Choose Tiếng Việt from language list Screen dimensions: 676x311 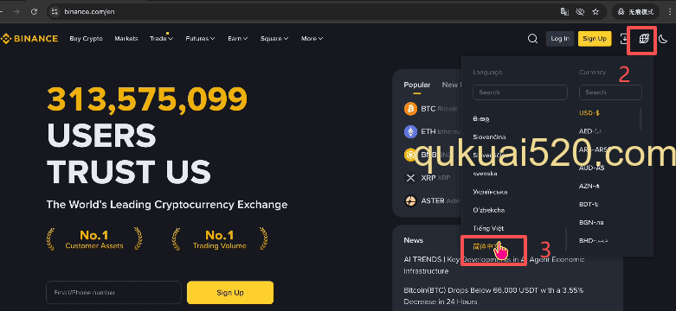coord(488,228)
